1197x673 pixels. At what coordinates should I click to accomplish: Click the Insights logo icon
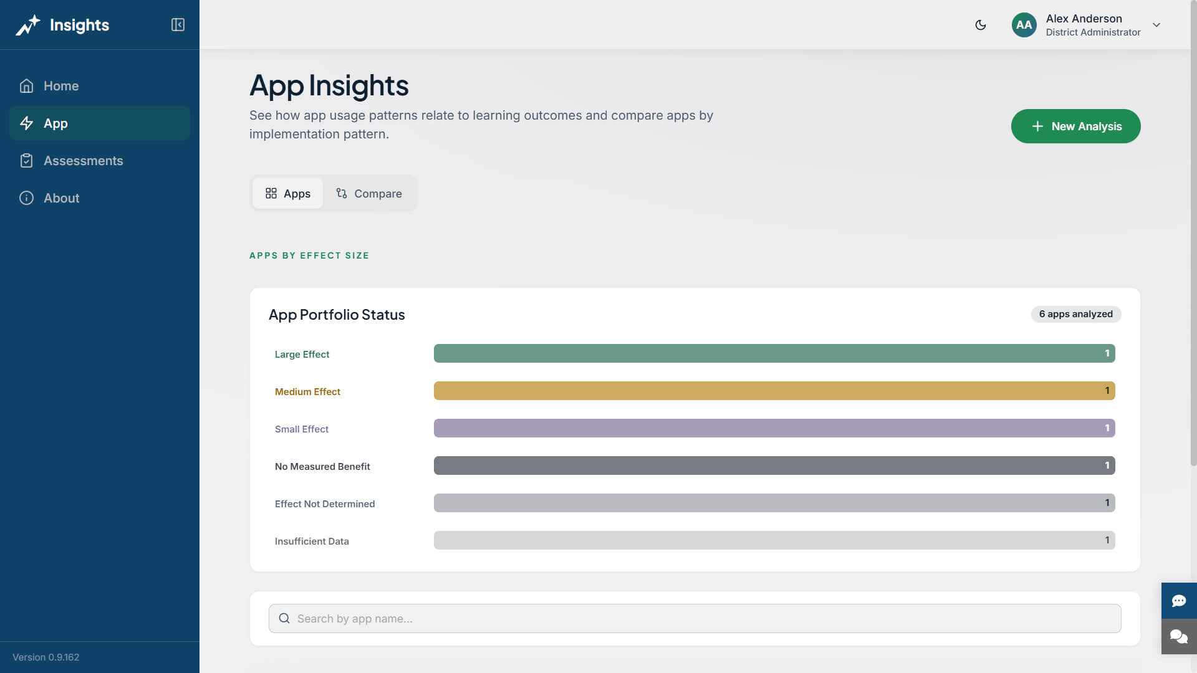(28, 25)
